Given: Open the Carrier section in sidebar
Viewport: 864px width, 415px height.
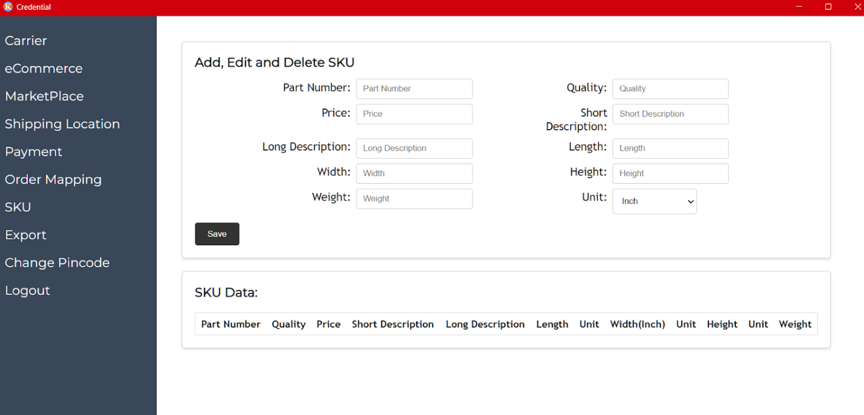Looking at the screenshot, I should click(26, 41).
